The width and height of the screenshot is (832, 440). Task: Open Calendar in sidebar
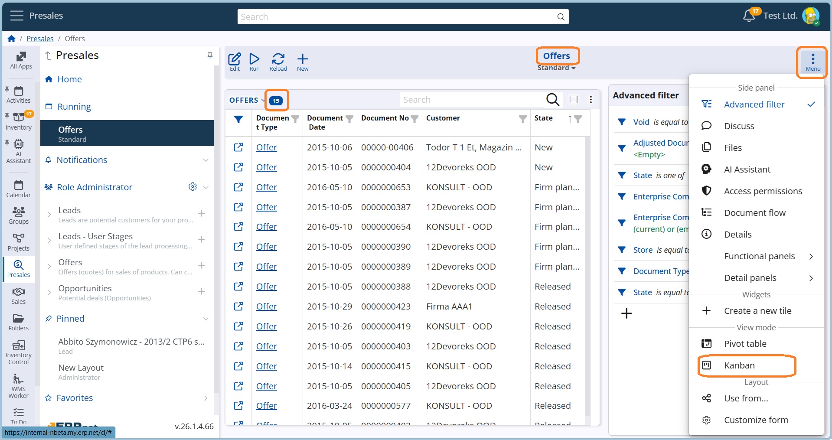coord(19,189)
